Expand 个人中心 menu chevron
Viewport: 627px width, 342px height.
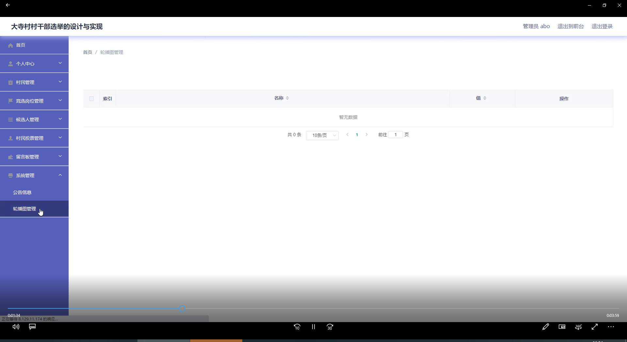(60, 63)
